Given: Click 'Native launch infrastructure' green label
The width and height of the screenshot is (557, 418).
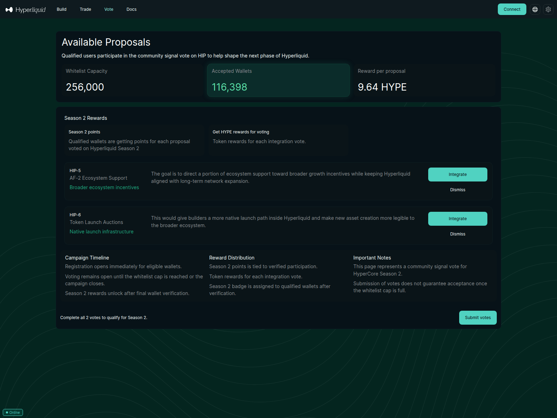Looking at the screenshot, I should (101, 232).
